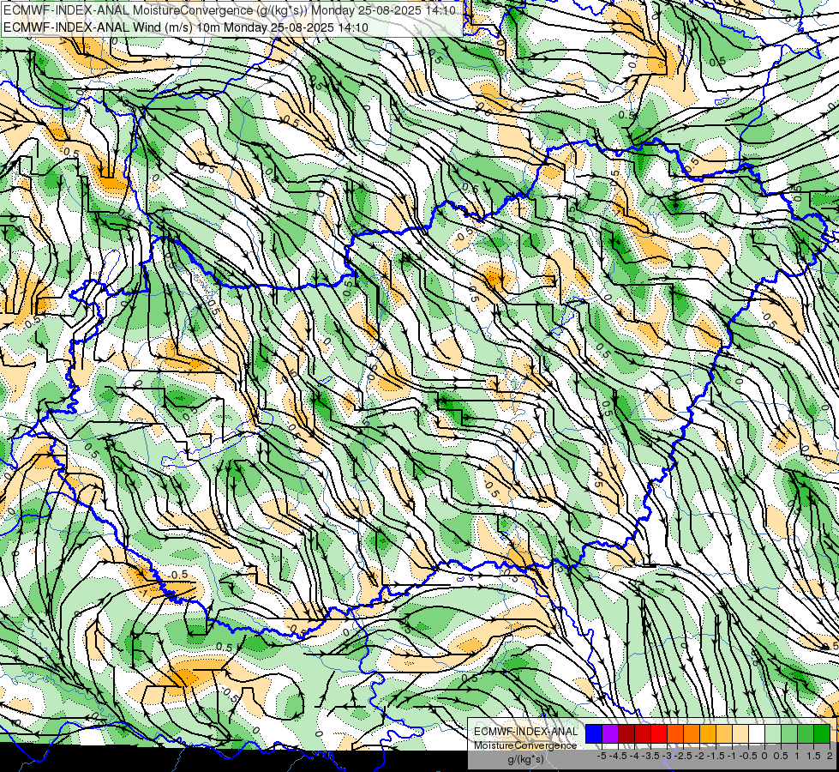
Task: Click the amber swatch between -2 and -1.5
Action: (708, 734)
